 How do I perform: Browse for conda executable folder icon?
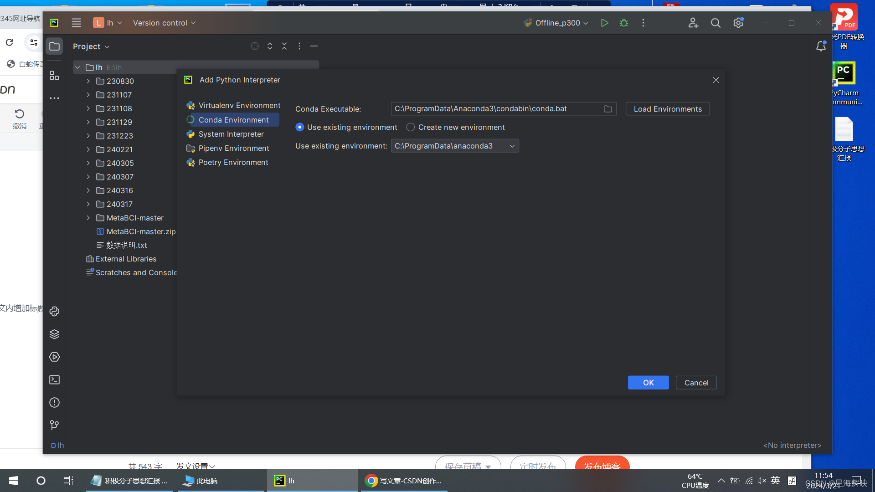pyautogui.click(x=608, y=109)
